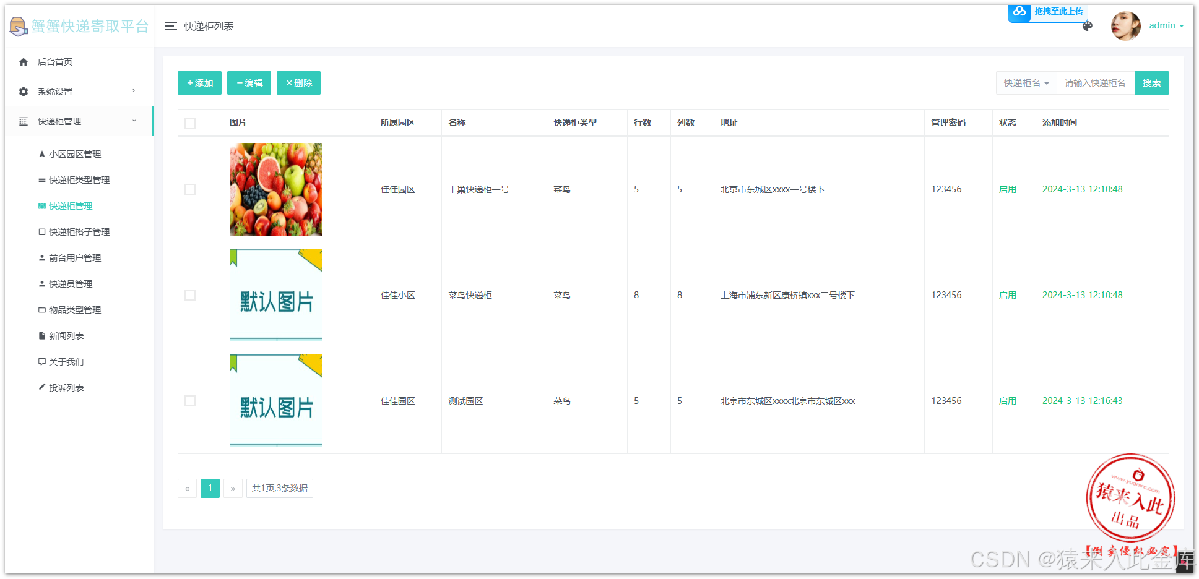Click address 上海市浦东新区康桥镇xxx二号楼下

[787, 295]
